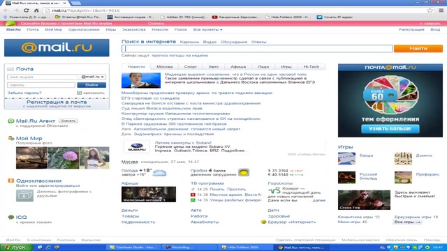Click the yellow traffic light icon
Image resolution: width=447 pixels, height=251 pixels.
tap(244, 172)
